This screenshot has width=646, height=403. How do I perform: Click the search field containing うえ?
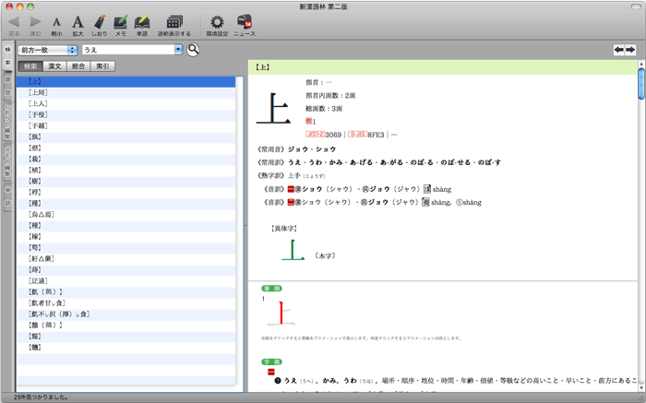(x=128, y=50)
